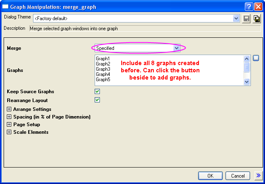This screenshot has width=265, height=184.
Task: Select Graph3 in the Graphs list
Action: coord(103,69)
